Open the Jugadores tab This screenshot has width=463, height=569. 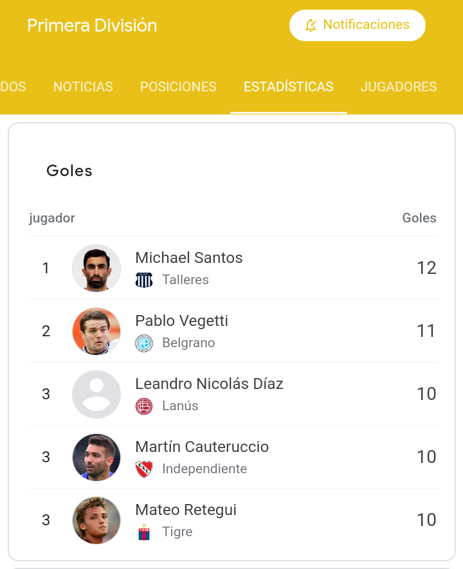(399, 87)
